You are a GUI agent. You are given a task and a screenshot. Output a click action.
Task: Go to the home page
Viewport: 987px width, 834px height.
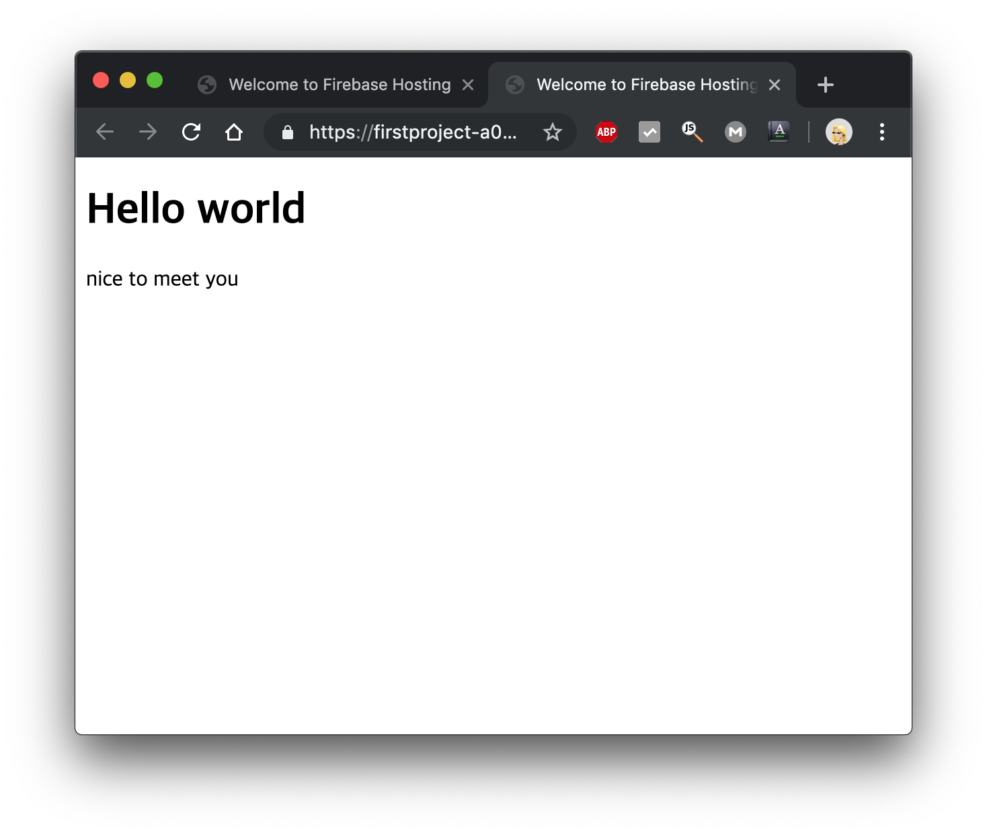tap(234, 132)
